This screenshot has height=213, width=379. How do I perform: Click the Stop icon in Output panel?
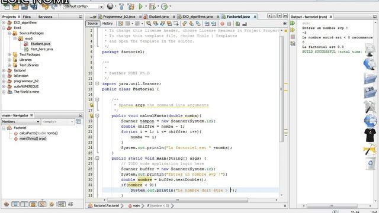pyautogui.click(x=293, y=37)
